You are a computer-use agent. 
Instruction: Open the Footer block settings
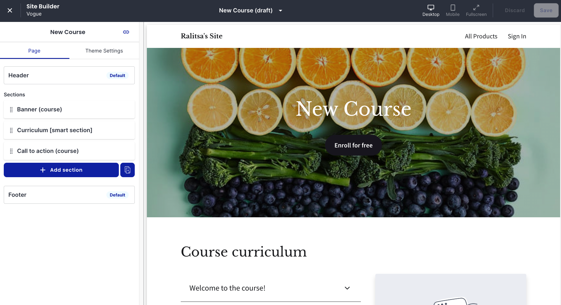(x=69, y=195)
